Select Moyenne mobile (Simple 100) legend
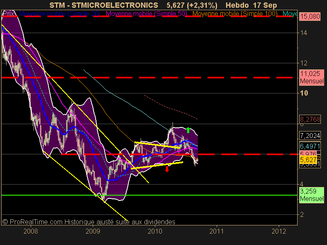The height and width of the screenshot is (245, 327). coord(235,14)
